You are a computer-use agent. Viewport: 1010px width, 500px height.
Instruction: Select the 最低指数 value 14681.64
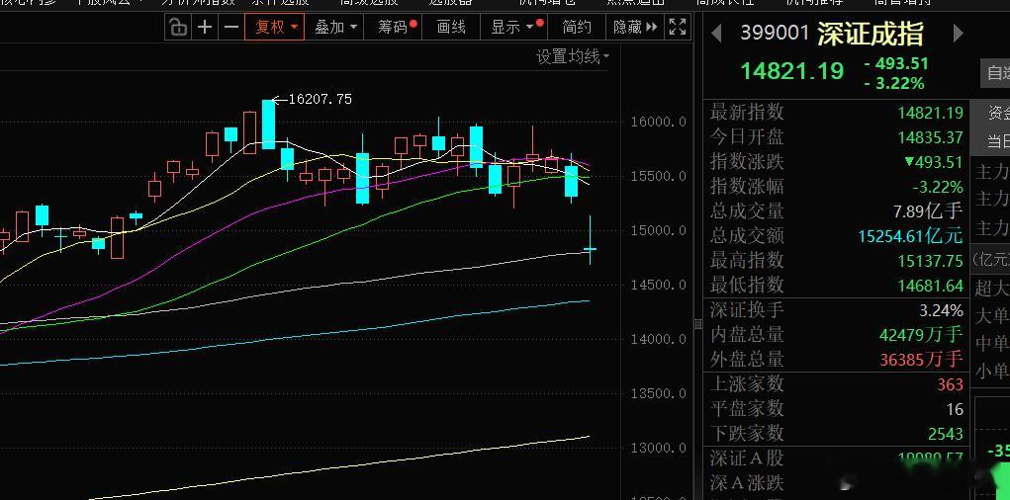pyautogui.click(x=930, y=285)
